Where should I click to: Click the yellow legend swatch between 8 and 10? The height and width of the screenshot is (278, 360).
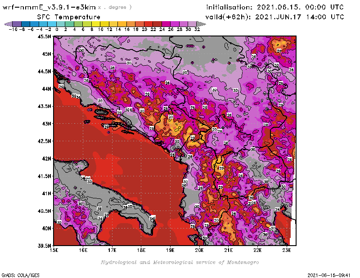(96, 24)
